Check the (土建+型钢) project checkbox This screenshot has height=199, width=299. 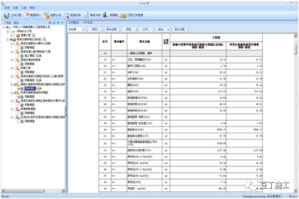tap(15, 77)
